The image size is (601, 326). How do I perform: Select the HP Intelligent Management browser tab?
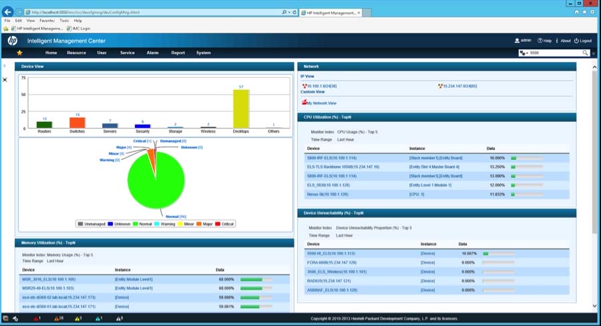tap(330, 13)
